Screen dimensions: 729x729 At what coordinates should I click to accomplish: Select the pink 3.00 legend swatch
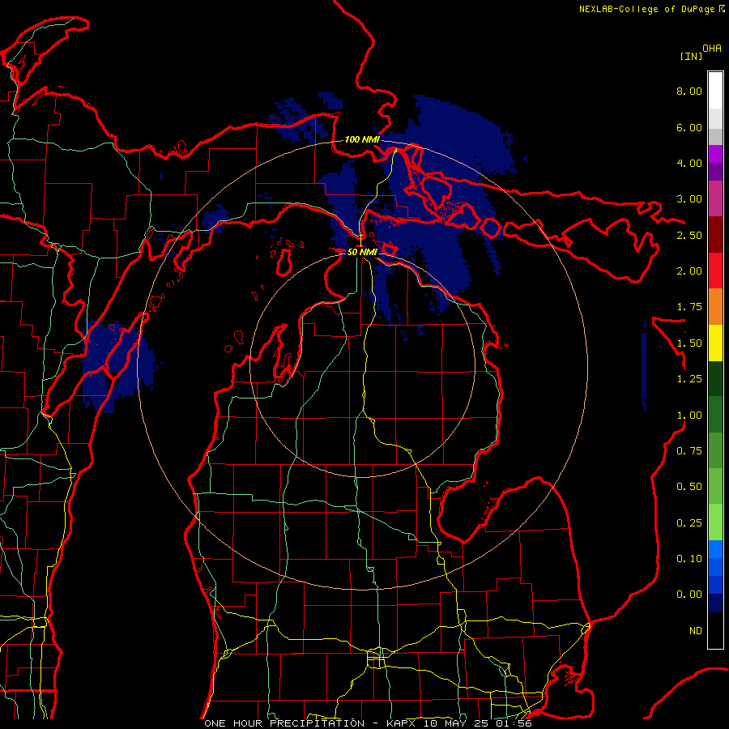coord(715,198)
